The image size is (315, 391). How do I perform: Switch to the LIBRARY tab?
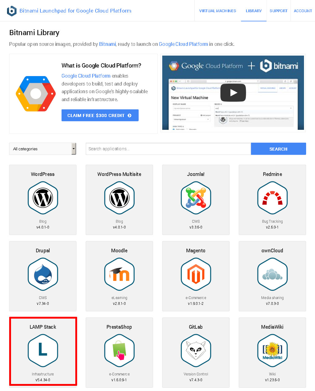tap(254, 11)
